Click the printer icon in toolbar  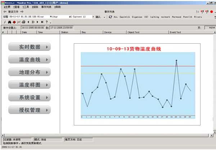point(23,22)
